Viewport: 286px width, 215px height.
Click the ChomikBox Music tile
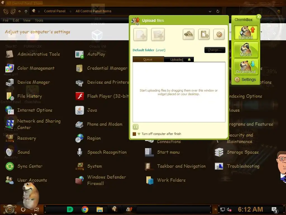[246, 50]
